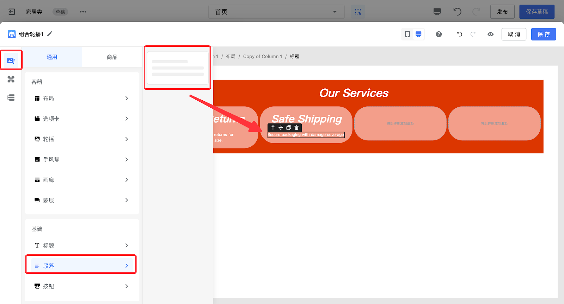Click the 保存 save button
This screenshot has height=304, width=564.
click(x=543, y=34)
